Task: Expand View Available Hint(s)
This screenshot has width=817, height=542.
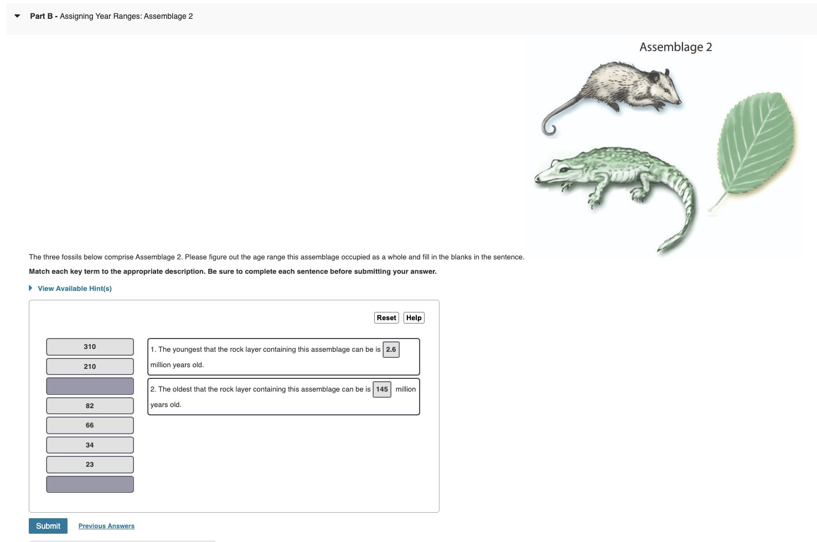Action: (74, 288)
